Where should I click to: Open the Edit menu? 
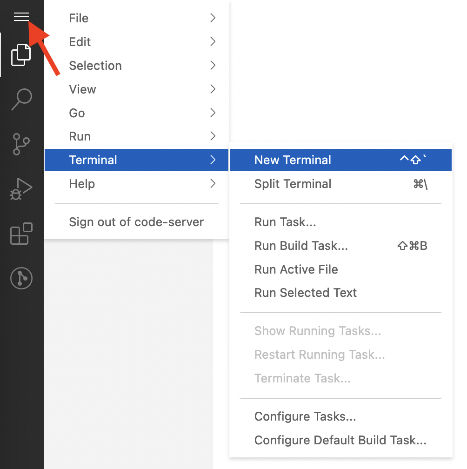80,42
